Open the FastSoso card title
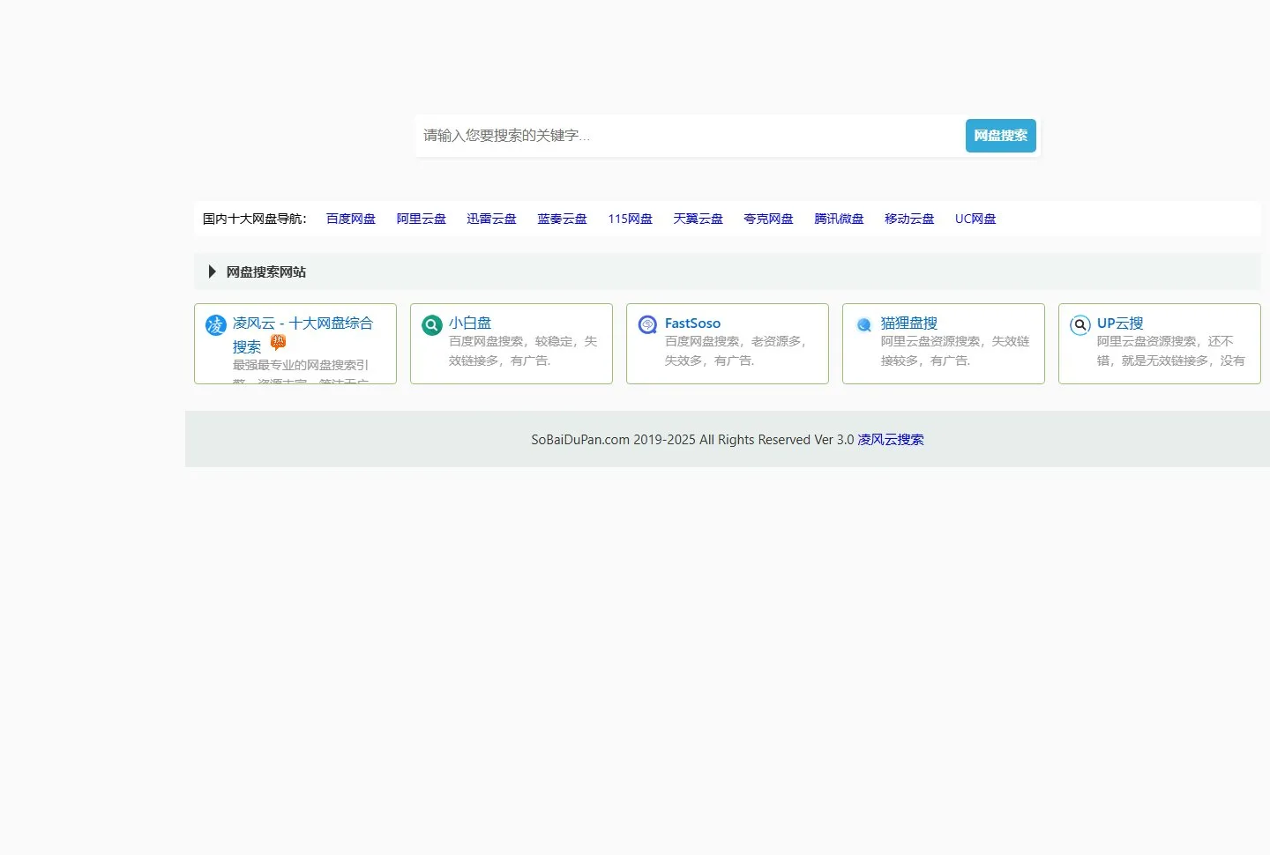Viewport: 1270px width, 855px height. [x=692, y=323]
